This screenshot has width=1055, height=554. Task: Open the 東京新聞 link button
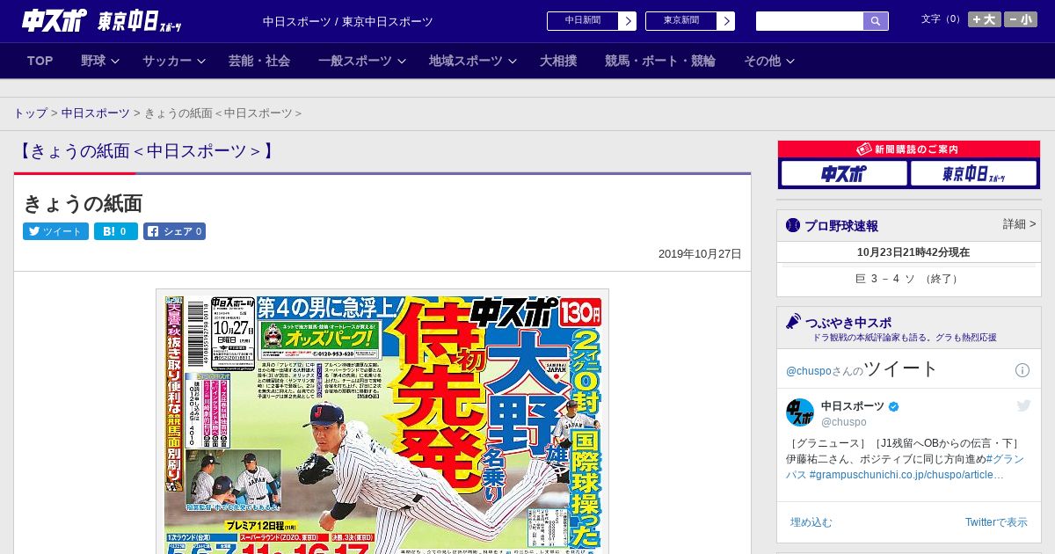point(680,20)
